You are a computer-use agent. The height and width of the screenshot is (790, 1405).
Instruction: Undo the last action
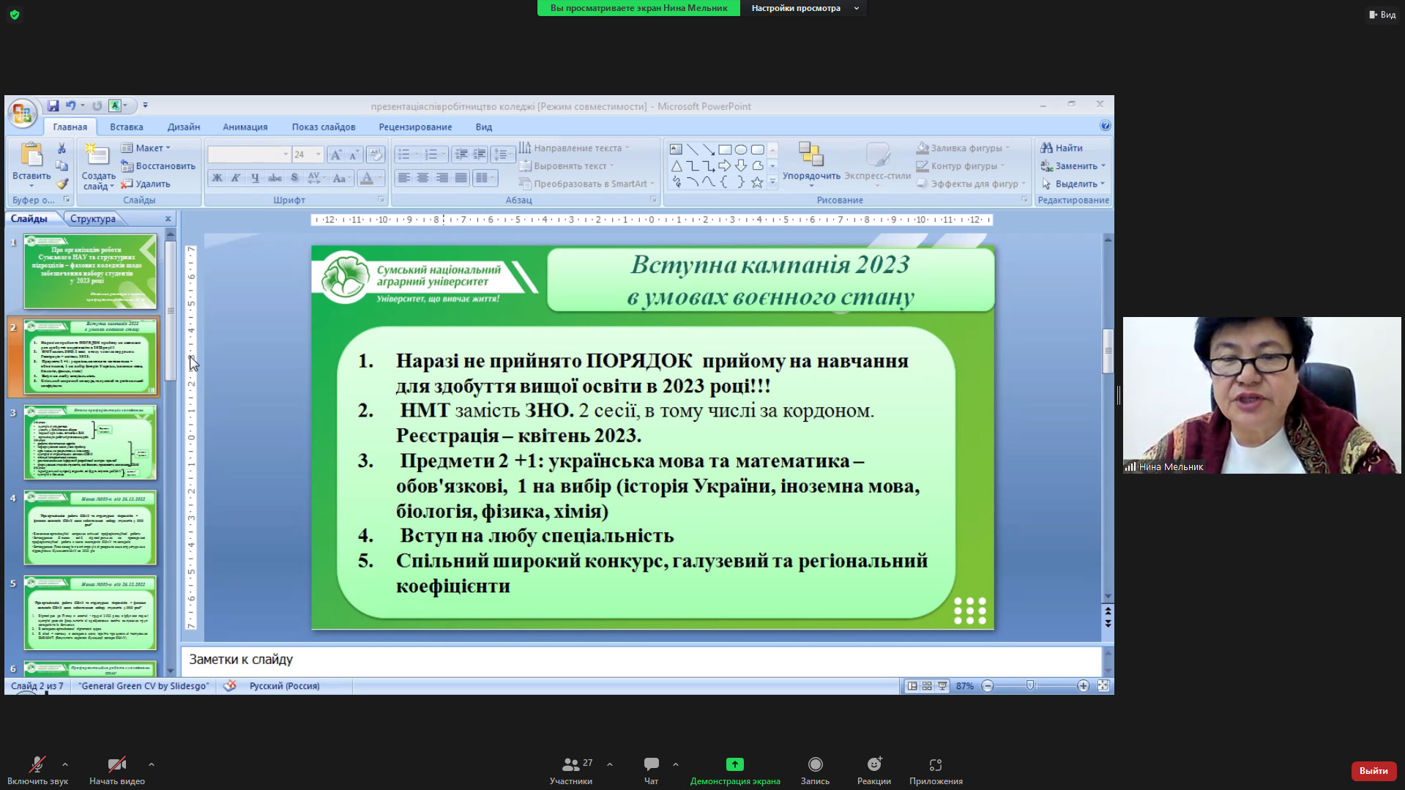[x=70, y=106]
